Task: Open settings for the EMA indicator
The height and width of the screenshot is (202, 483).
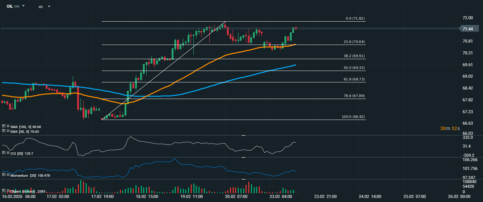Action: [4, 131]
